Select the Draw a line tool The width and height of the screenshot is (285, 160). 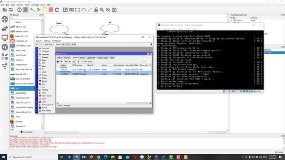(x=90, y=10)
